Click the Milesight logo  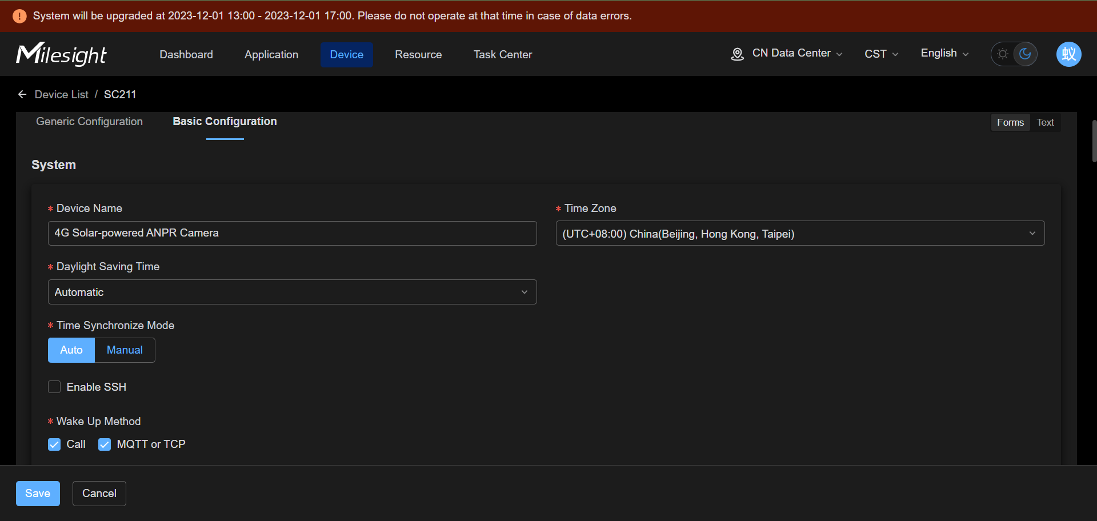click(61, 54)
